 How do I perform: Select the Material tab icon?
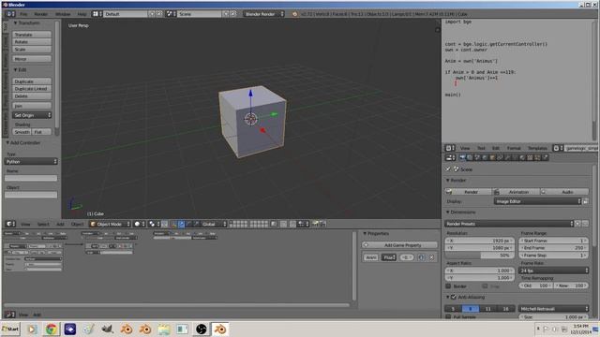coord(522,157)
